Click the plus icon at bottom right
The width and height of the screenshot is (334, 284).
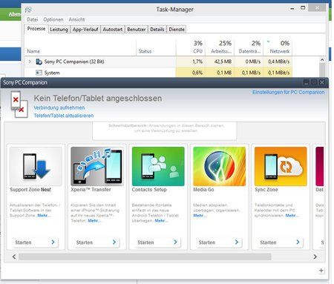[x=321, y=271]
